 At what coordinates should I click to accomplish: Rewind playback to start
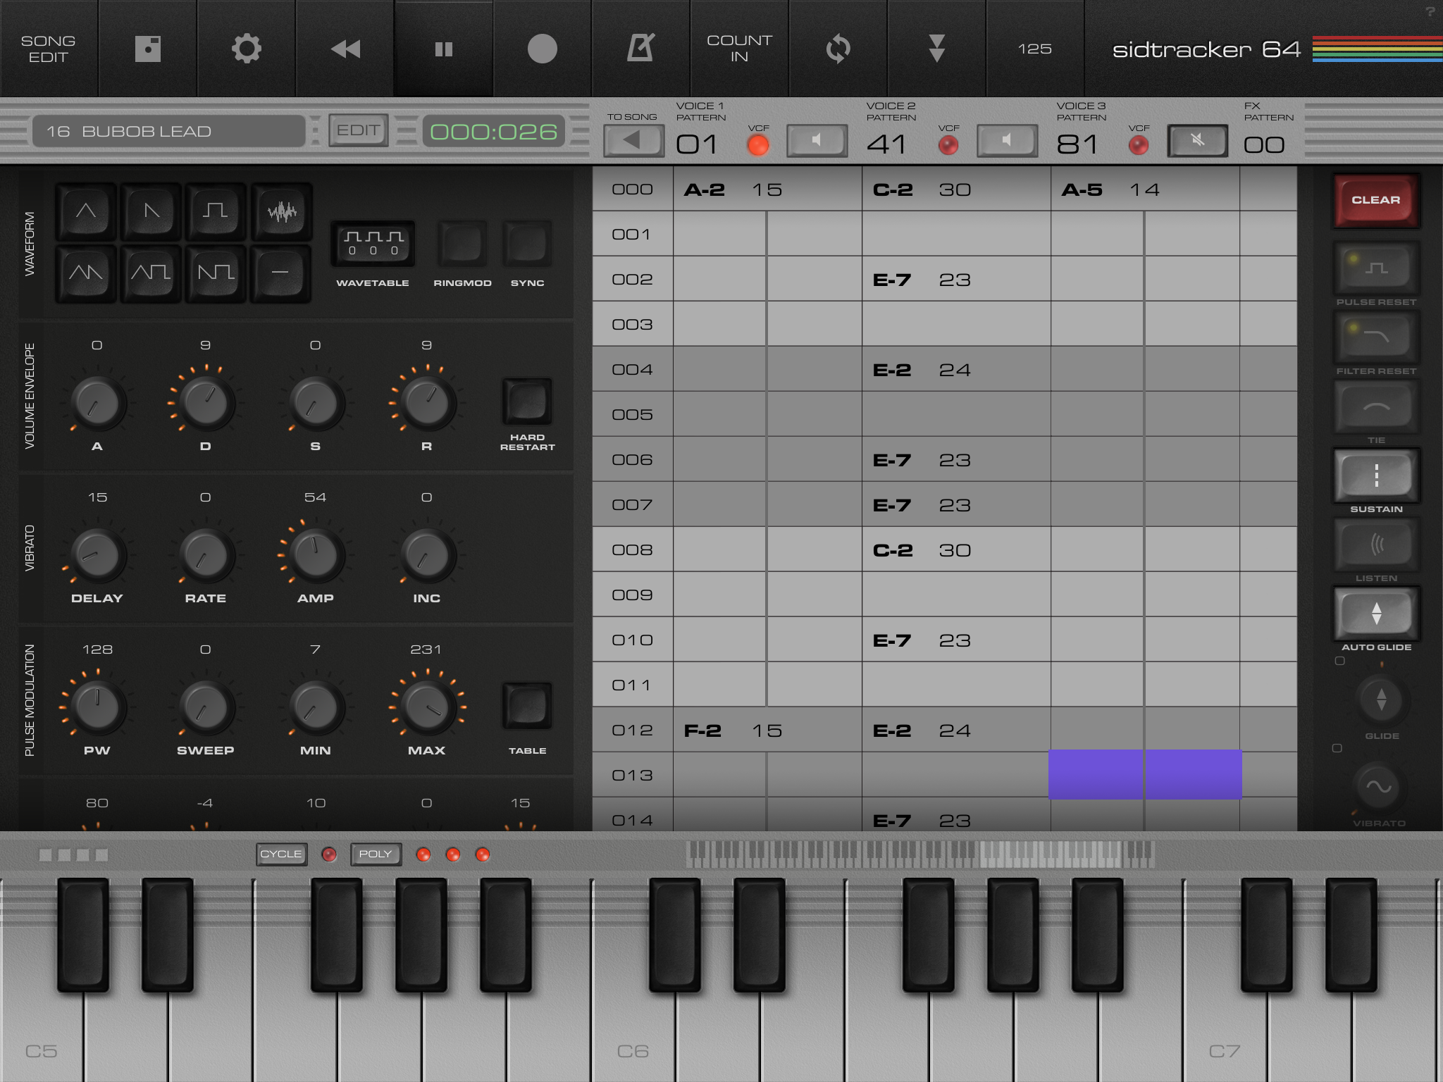[x=345, y=49]
